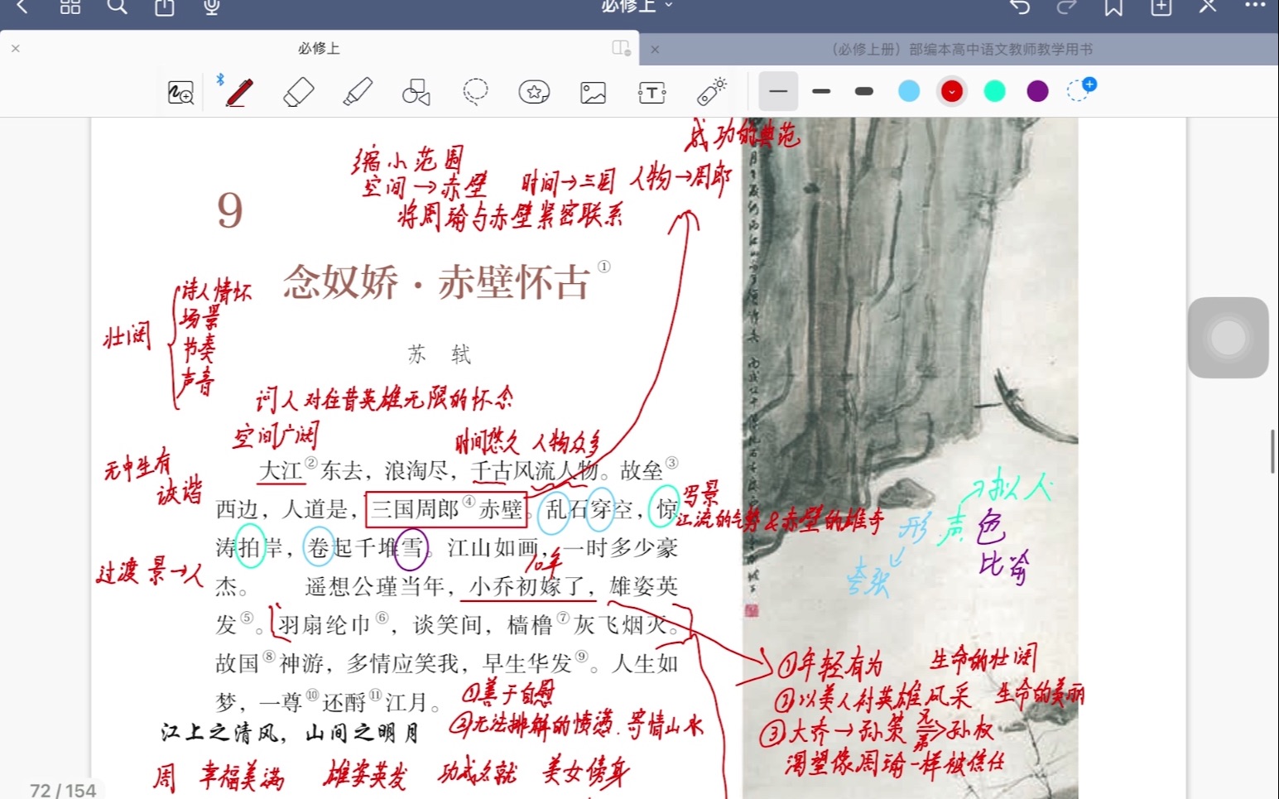
Task: Pick the light blue pen color
Action: click(x=909, y=91)
